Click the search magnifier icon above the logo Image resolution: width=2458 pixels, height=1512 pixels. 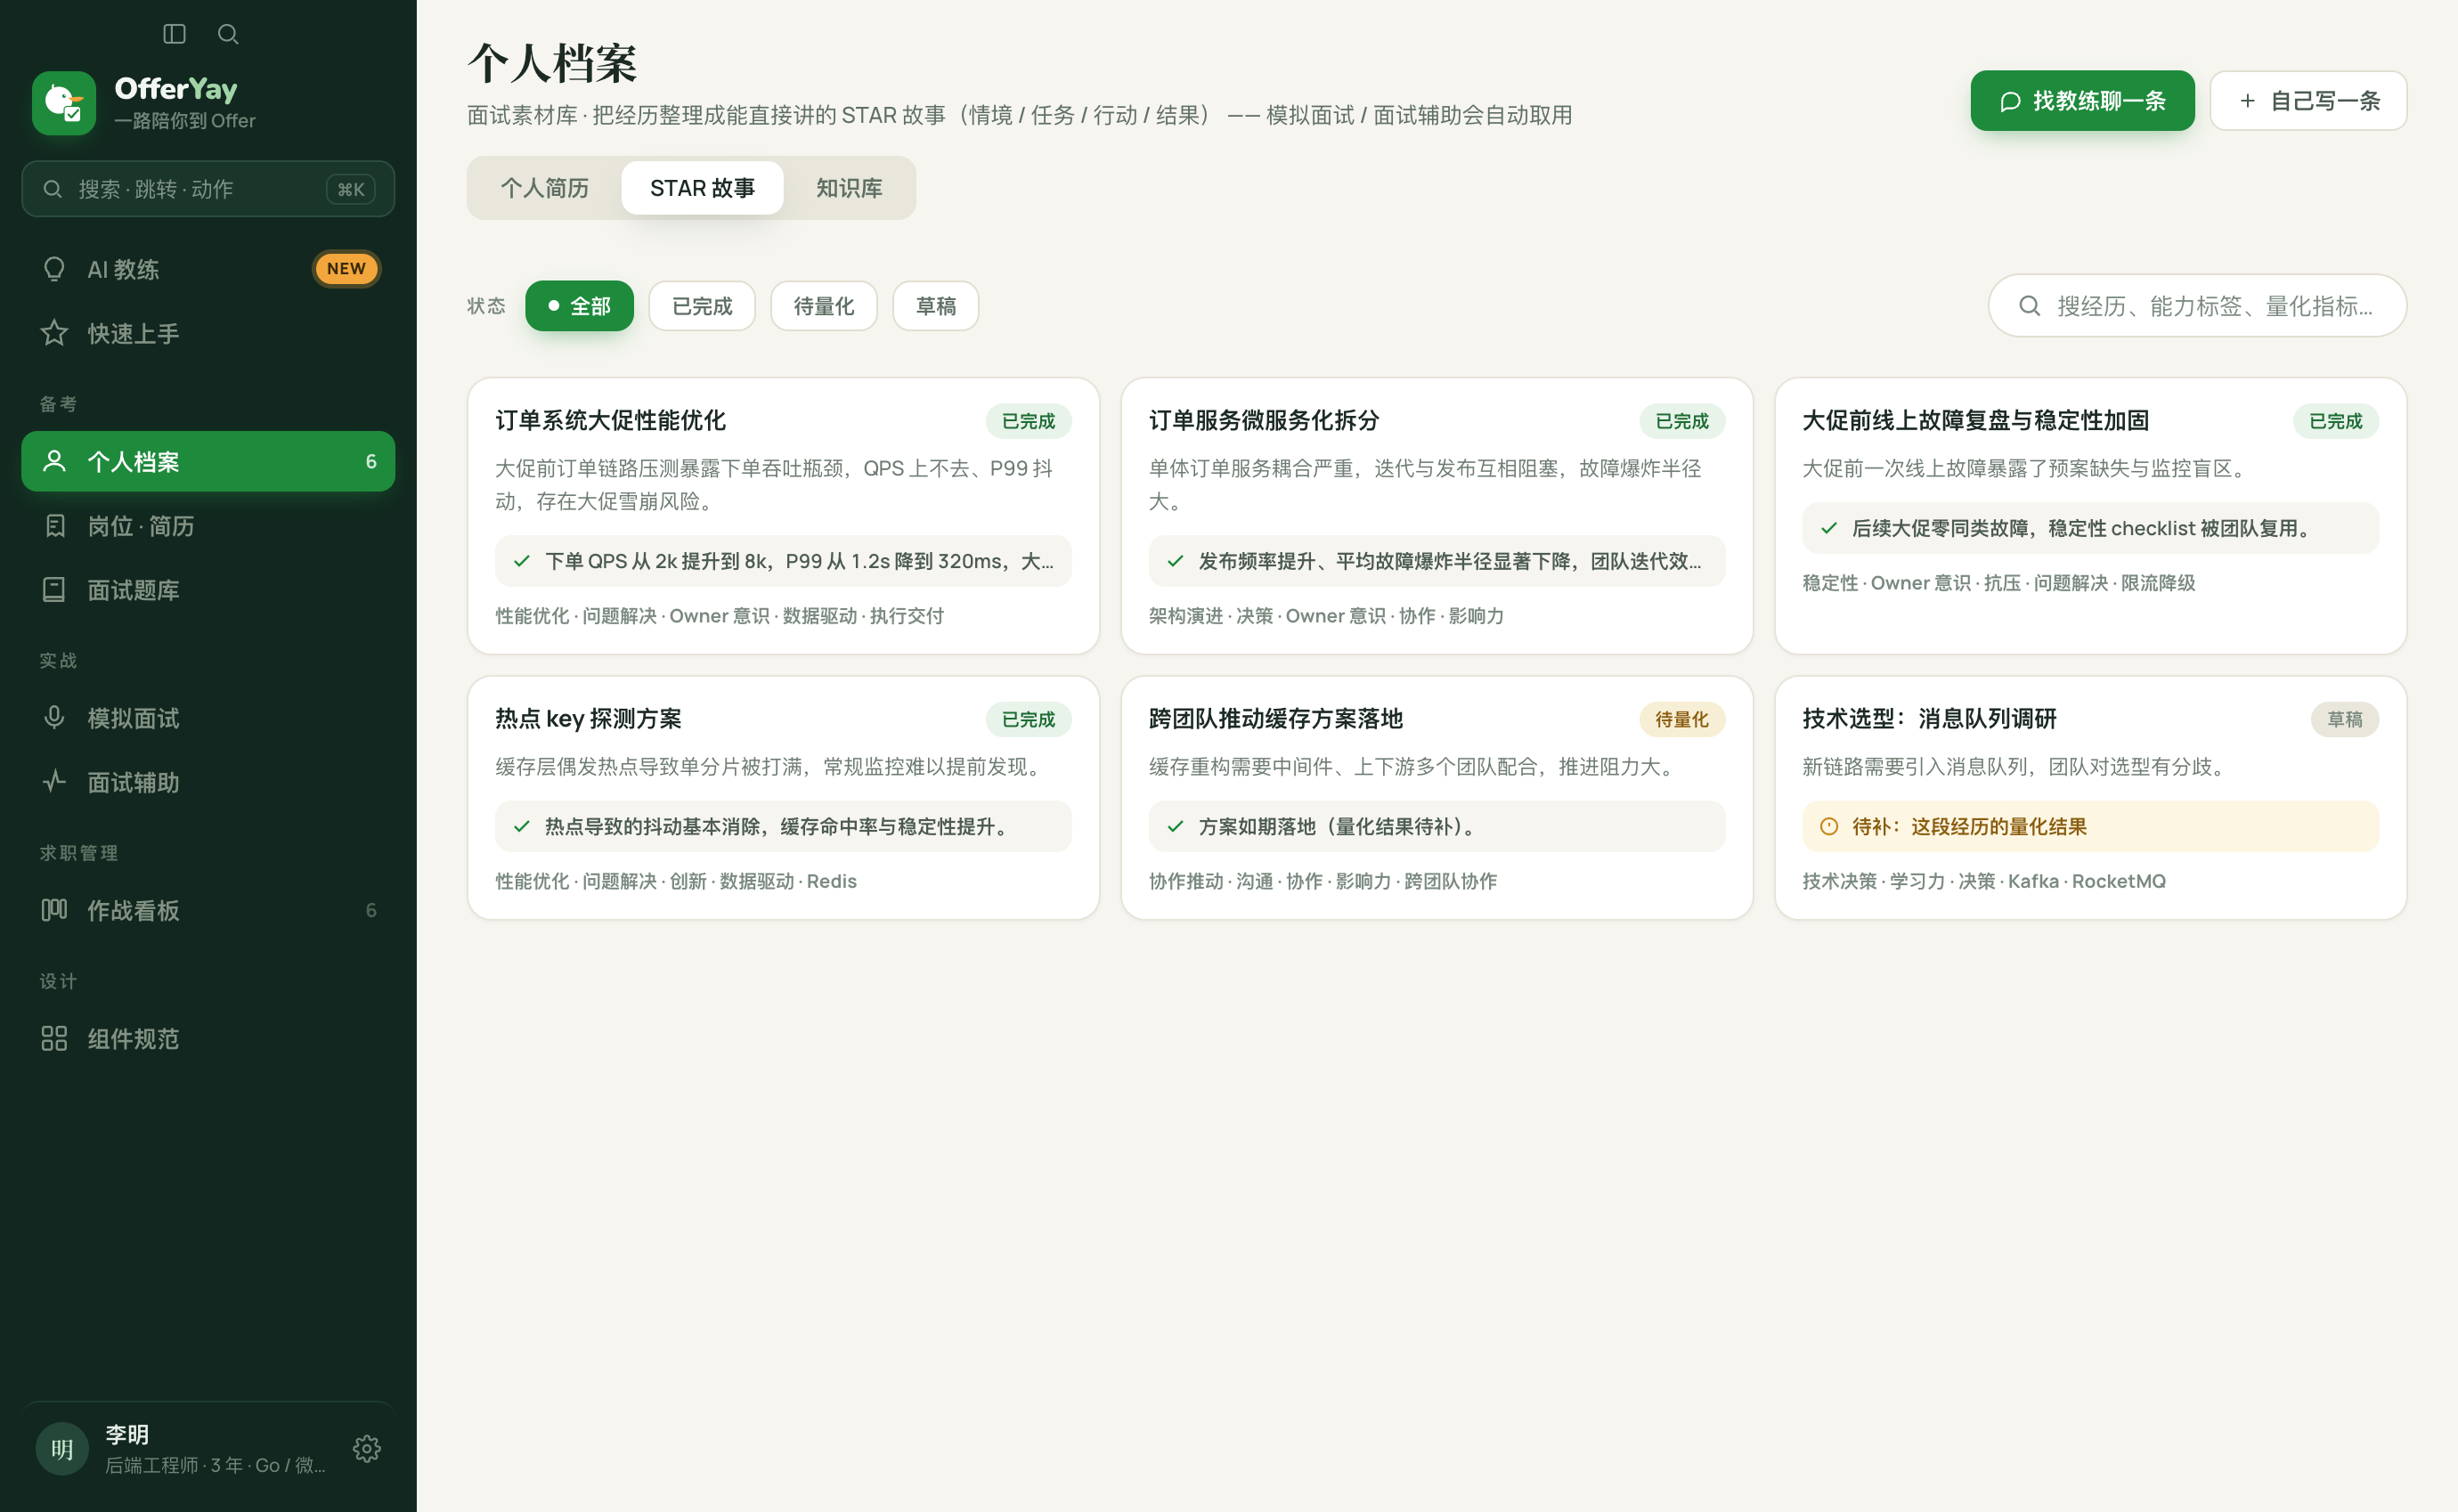click(x=228, y=34)
